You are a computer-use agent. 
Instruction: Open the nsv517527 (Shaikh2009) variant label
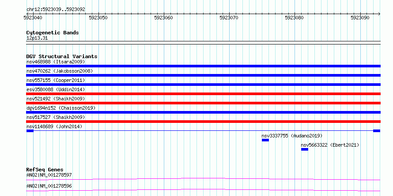tap(56, 117)
